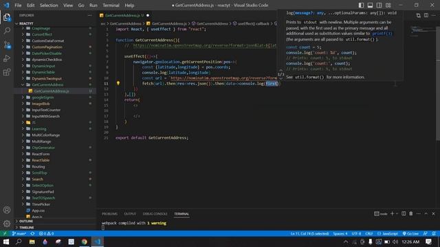Click the lightbulb code action on line 11
440x247 pixels.
coord(118,83)
